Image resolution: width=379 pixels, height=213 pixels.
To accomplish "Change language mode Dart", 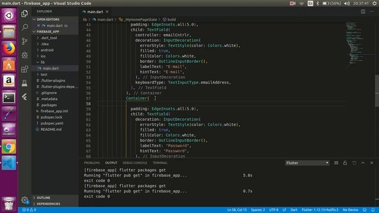I will tap(294, 210).
